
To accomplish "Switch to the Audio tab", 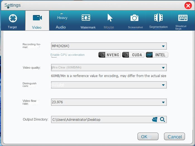I will [61, 21].
